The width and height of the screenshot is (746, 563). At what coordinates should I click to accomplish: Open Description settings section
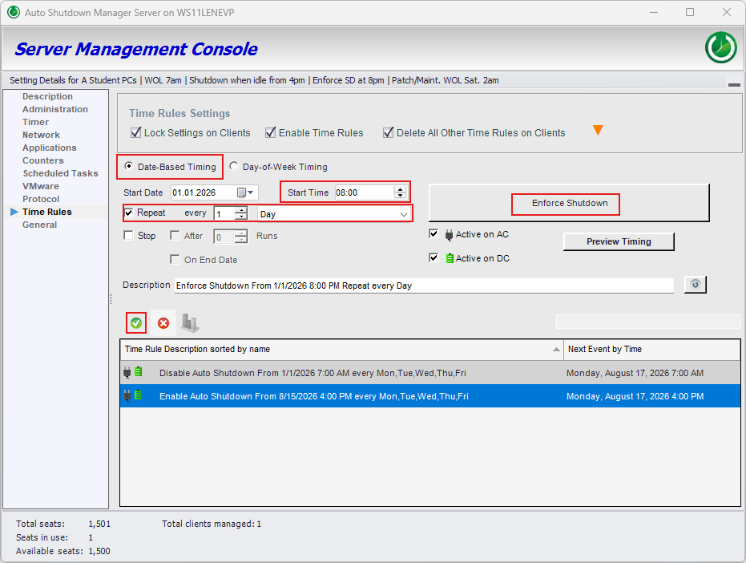[x=47, y=96]
